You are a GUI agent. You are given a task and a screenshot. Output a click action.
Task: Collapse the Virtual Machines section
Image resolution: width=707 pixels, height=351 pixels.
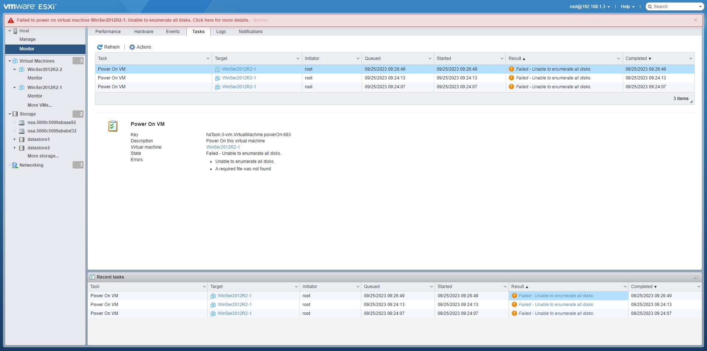(9, 61)
